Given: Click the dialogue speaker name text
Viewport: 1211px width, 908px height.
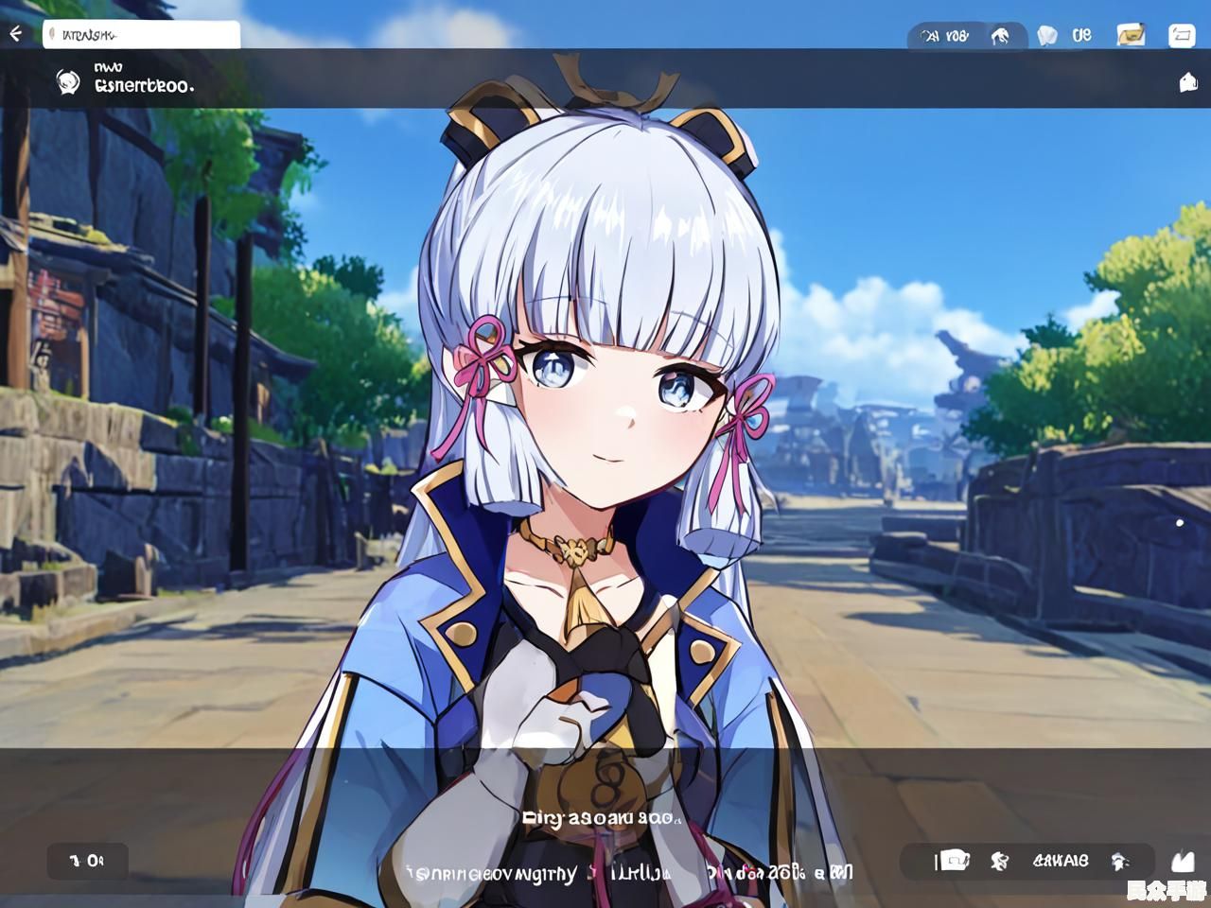Looking at the screenshot, I should coord(600,818).
